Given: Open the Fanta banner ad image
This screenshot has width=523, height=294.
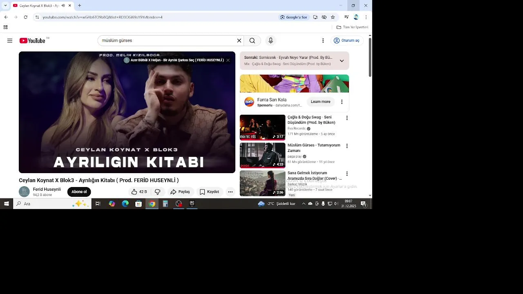Looking at the screenshot, I should [x=294, y=84].
